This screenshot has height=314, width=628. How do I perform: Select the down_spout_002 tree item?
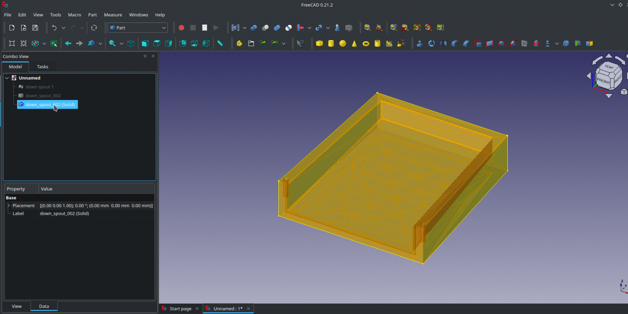tap(42, 96)
